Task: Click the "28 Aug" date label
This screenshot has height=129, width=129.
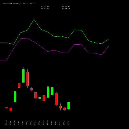Action: pyautogui.click(x=14, y=123)
